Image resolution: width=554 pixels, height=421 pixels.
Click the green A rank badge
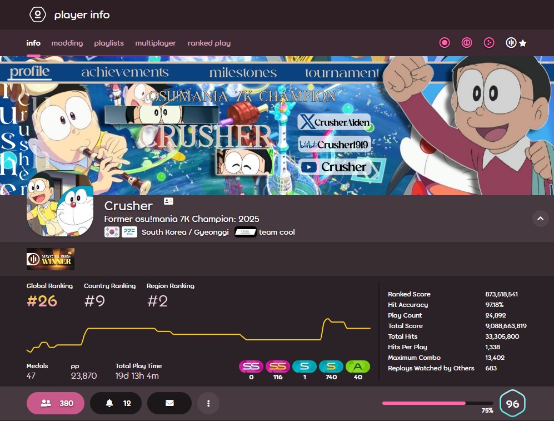[358, 366]
